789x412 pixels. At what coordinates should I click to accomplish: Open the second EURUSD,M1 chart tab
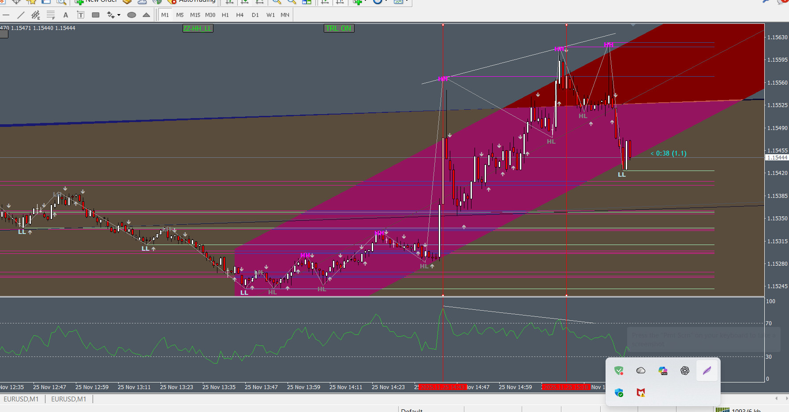pos(69,399)
